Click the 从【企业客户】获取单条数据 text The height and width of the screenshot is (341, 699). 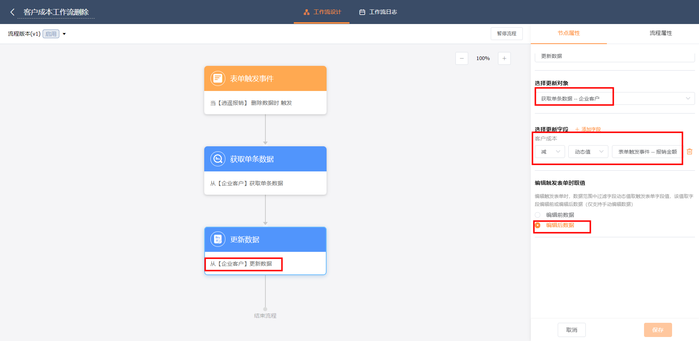(x=246, y=183)
